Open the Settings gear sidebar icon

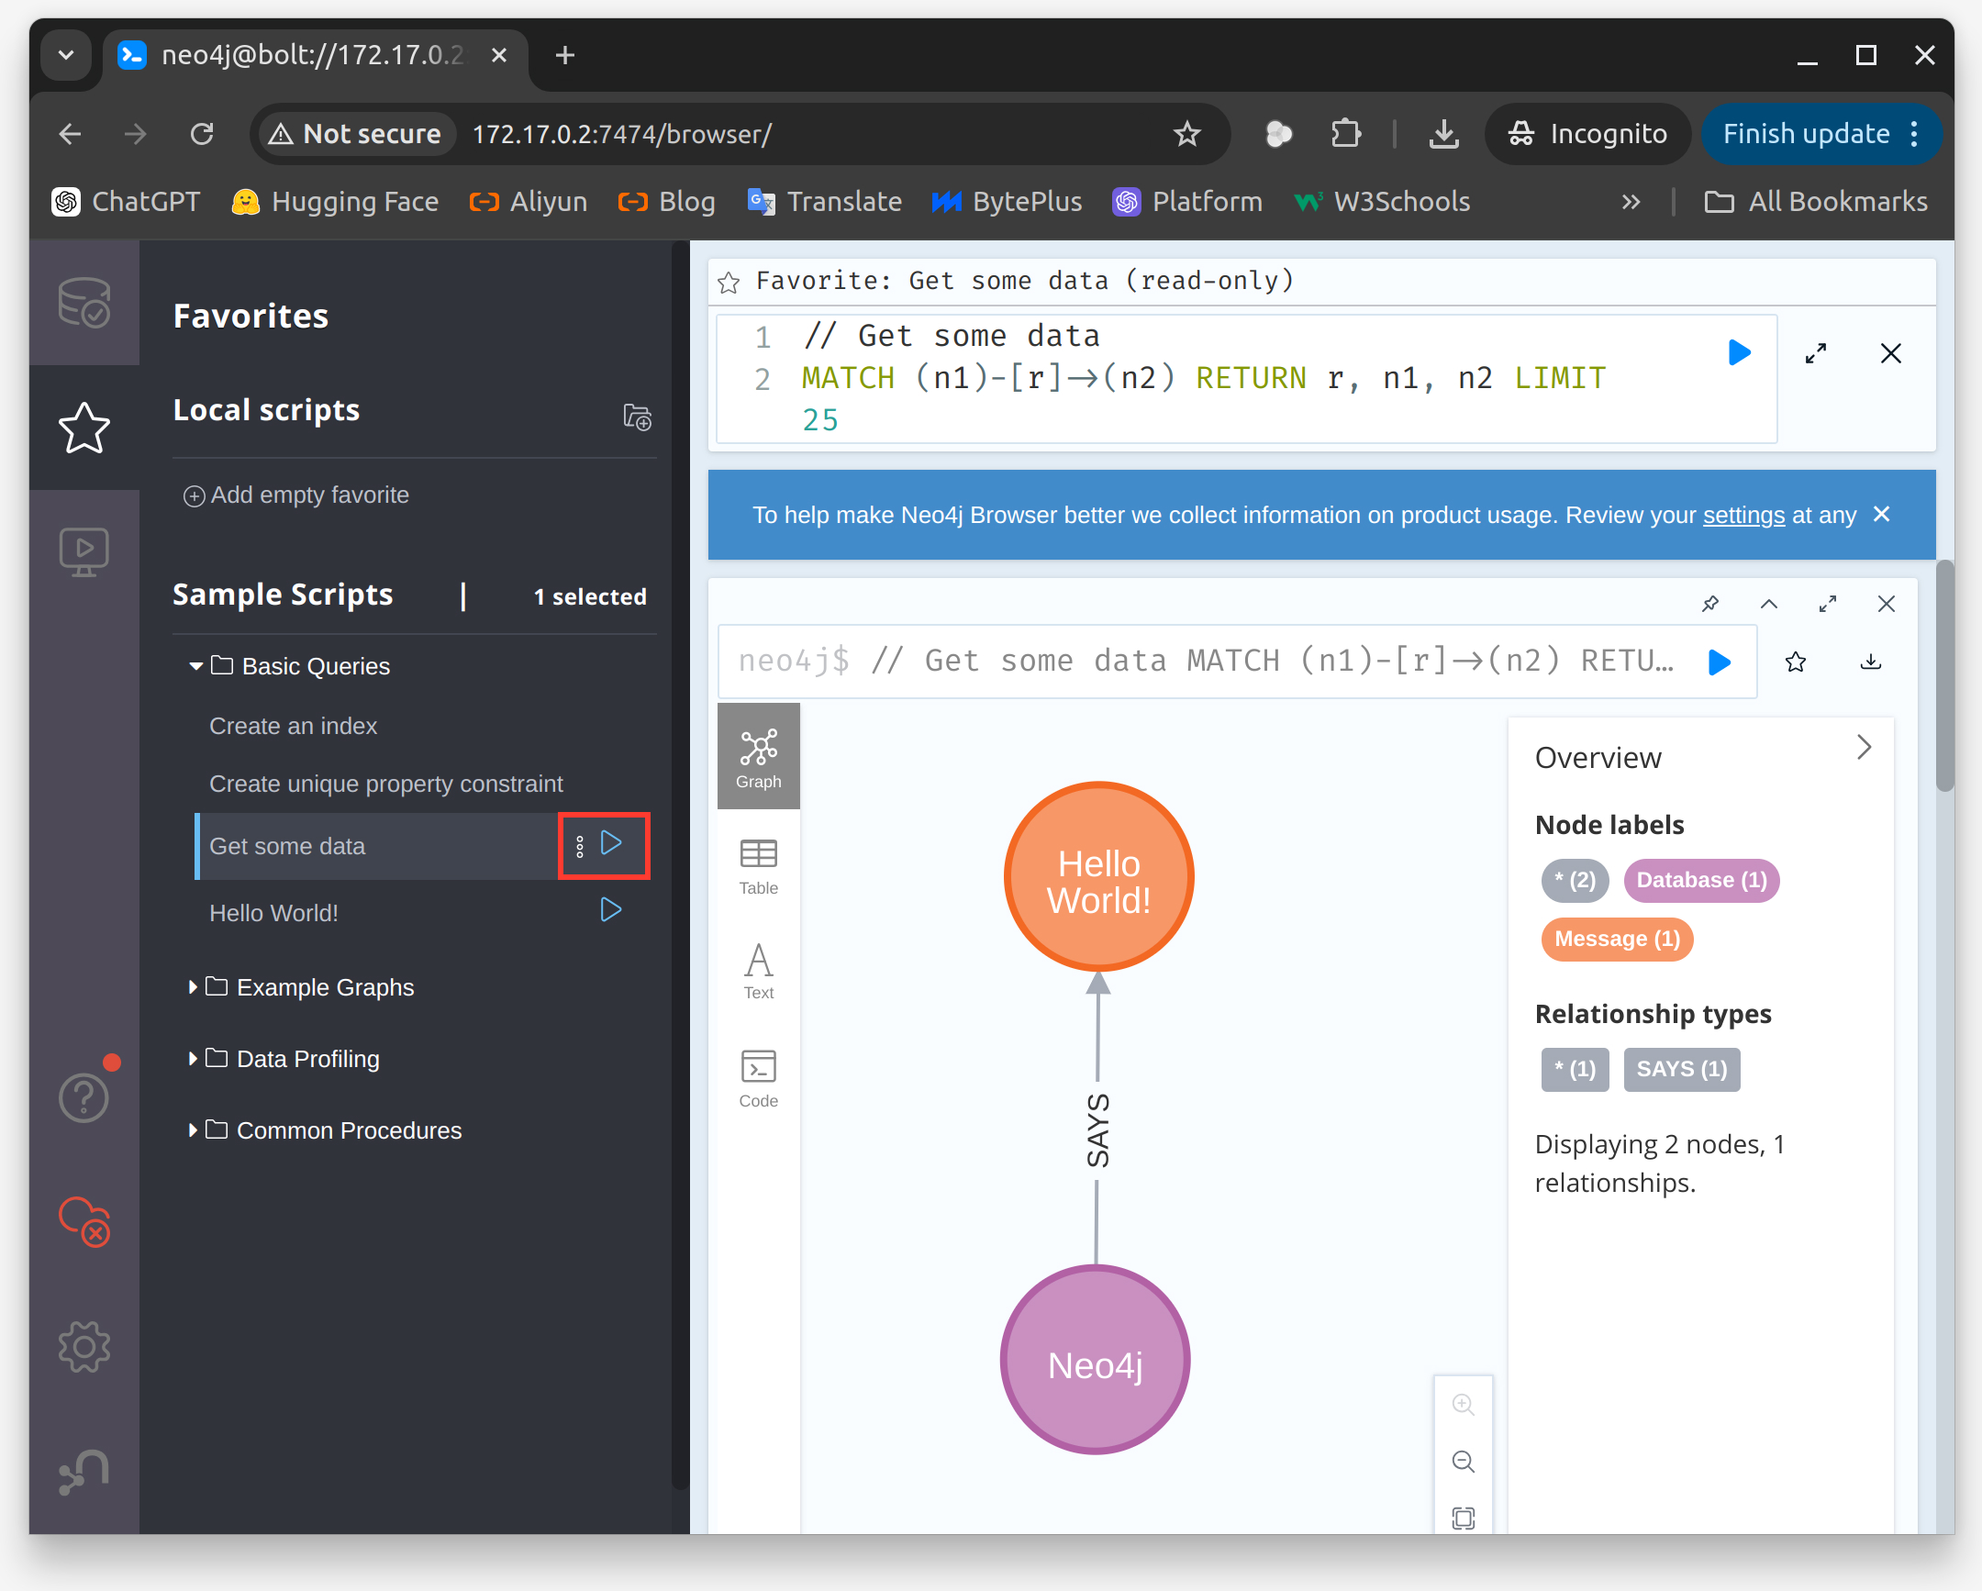84,1347
